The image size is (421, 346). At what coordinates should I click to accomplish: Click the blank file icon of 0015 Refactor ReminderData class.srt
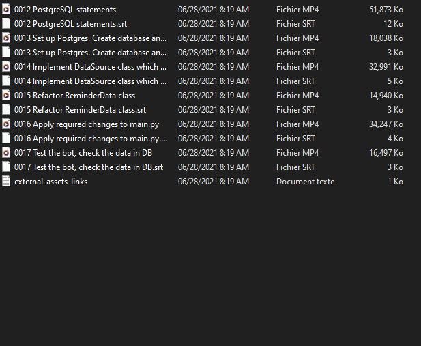[6, 110]
